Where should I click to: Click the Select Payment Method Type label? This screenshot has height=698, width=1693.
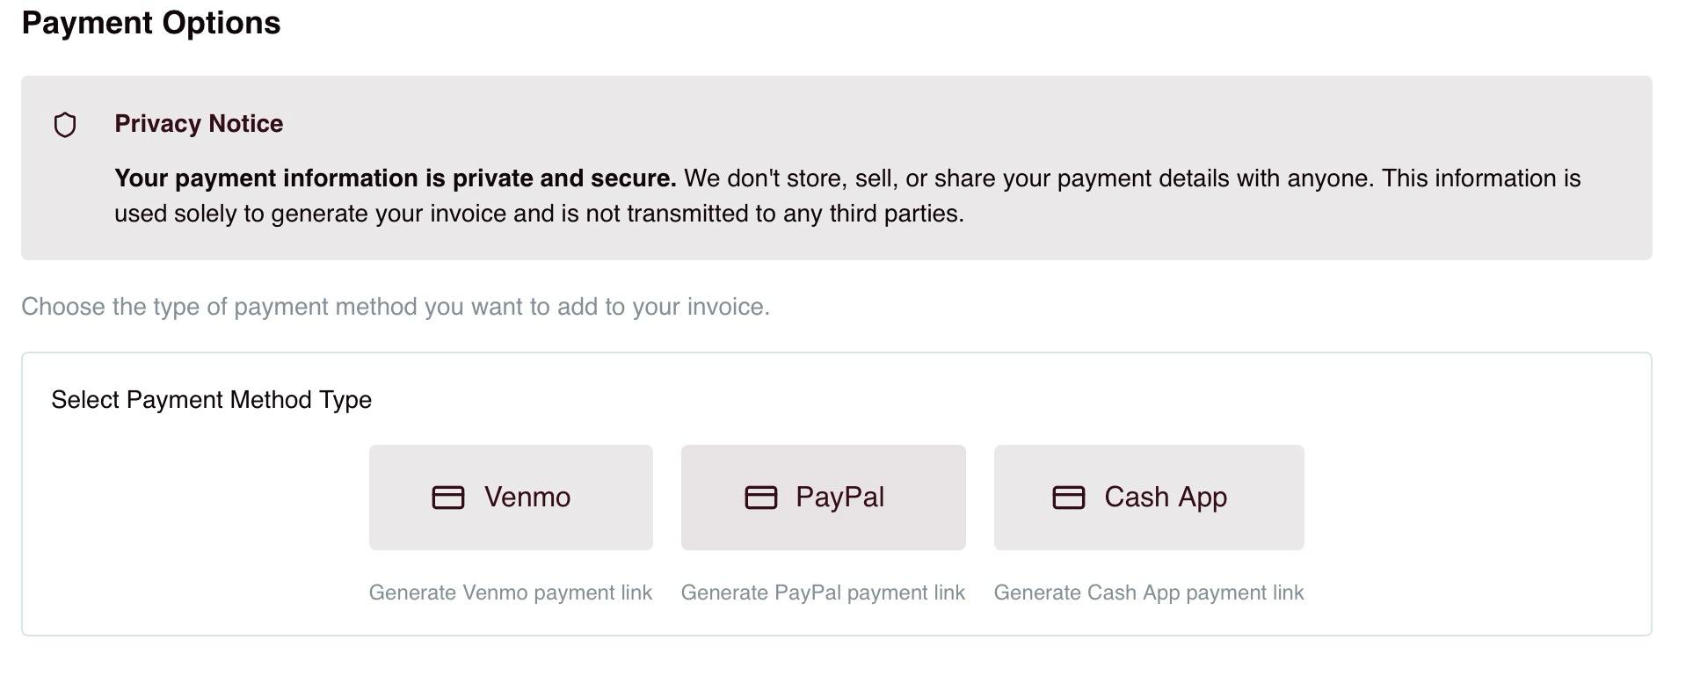point(212,400)
